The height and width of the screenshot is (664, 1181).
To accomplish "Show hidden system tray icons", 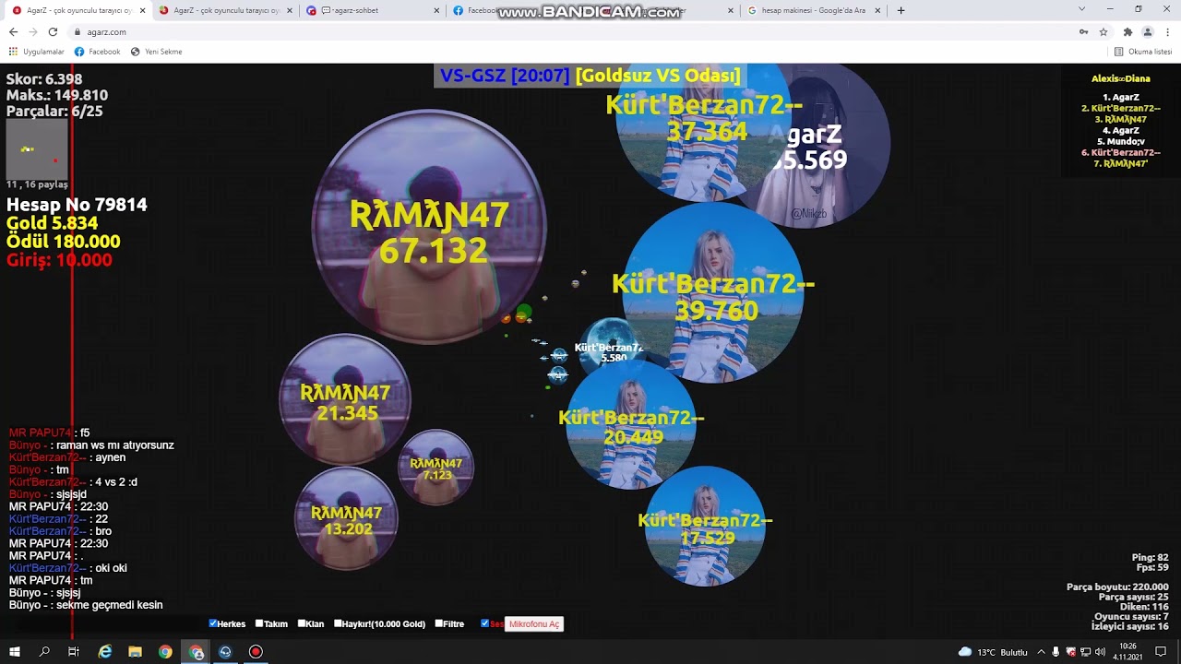I will (1043, 652).
